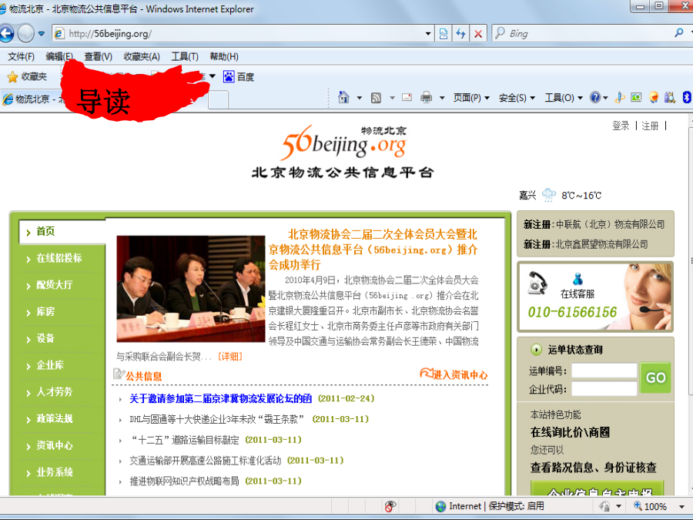
Task: Click the Print icon
Action: [x=427, y=97]
